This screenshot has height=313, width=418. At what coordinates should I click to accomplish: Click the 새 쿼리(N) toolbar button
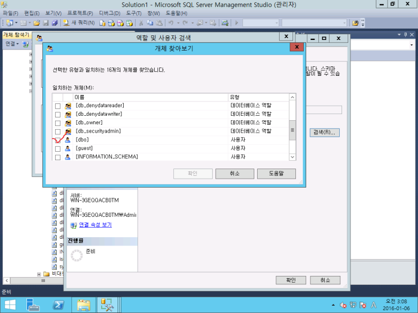point(79,23)
